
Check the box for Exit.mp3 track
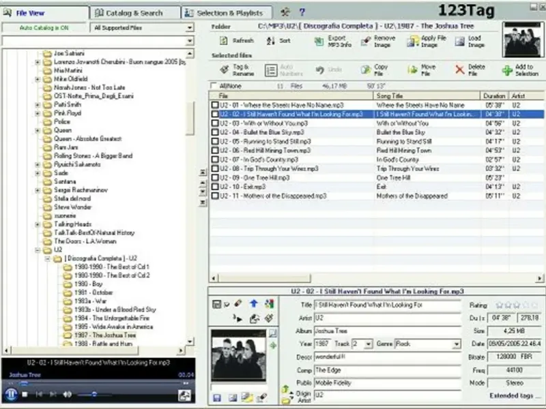pos(216,186)
